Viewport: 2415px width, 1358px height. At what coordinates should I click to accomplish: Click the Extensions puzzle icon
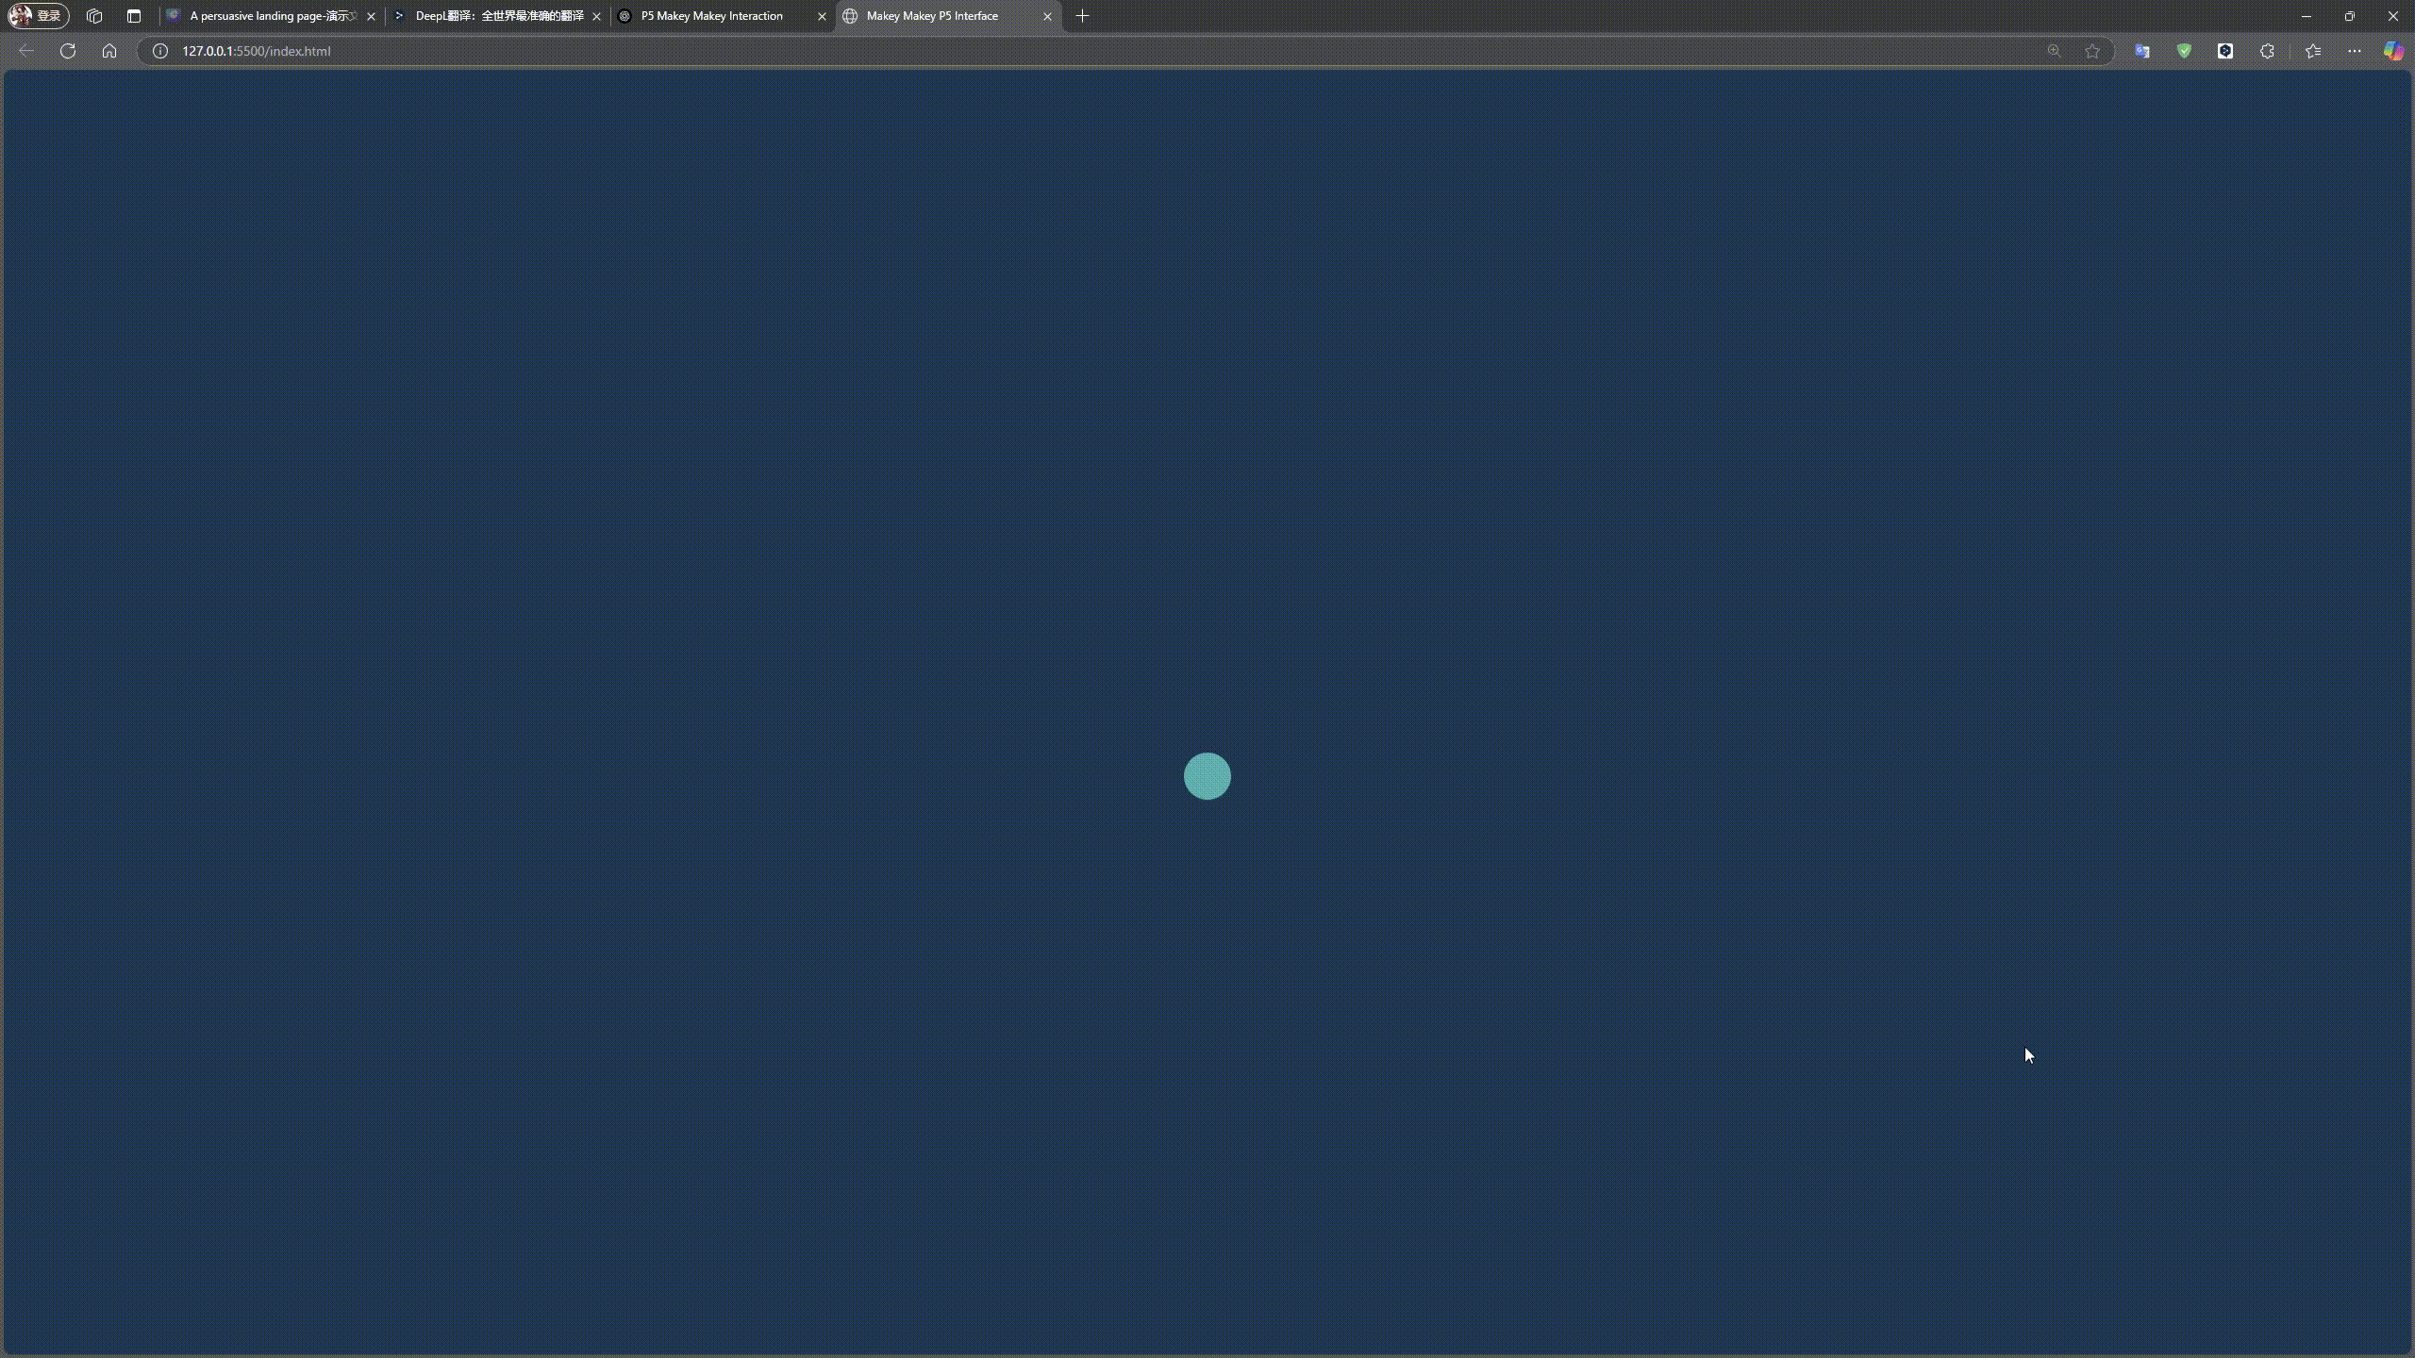coord(2266,51)
